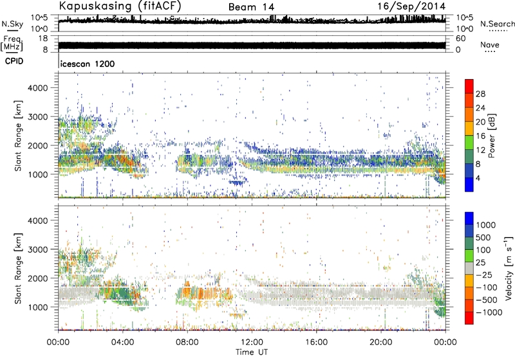Click the 'Freq. [MHz]' axis label

tap(12, 43)
